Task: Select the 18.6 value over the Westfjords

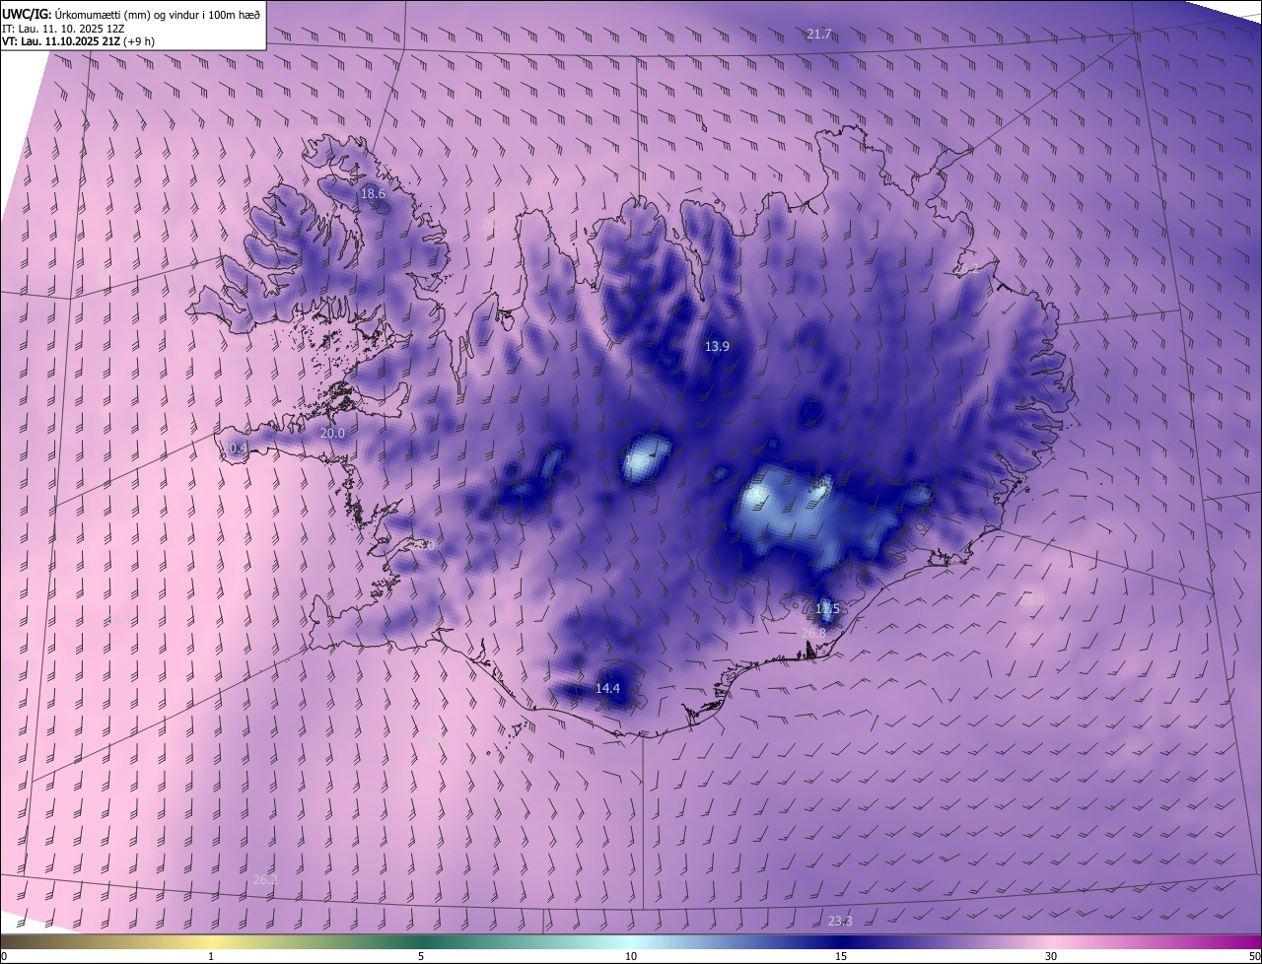Action: [373, 194]
